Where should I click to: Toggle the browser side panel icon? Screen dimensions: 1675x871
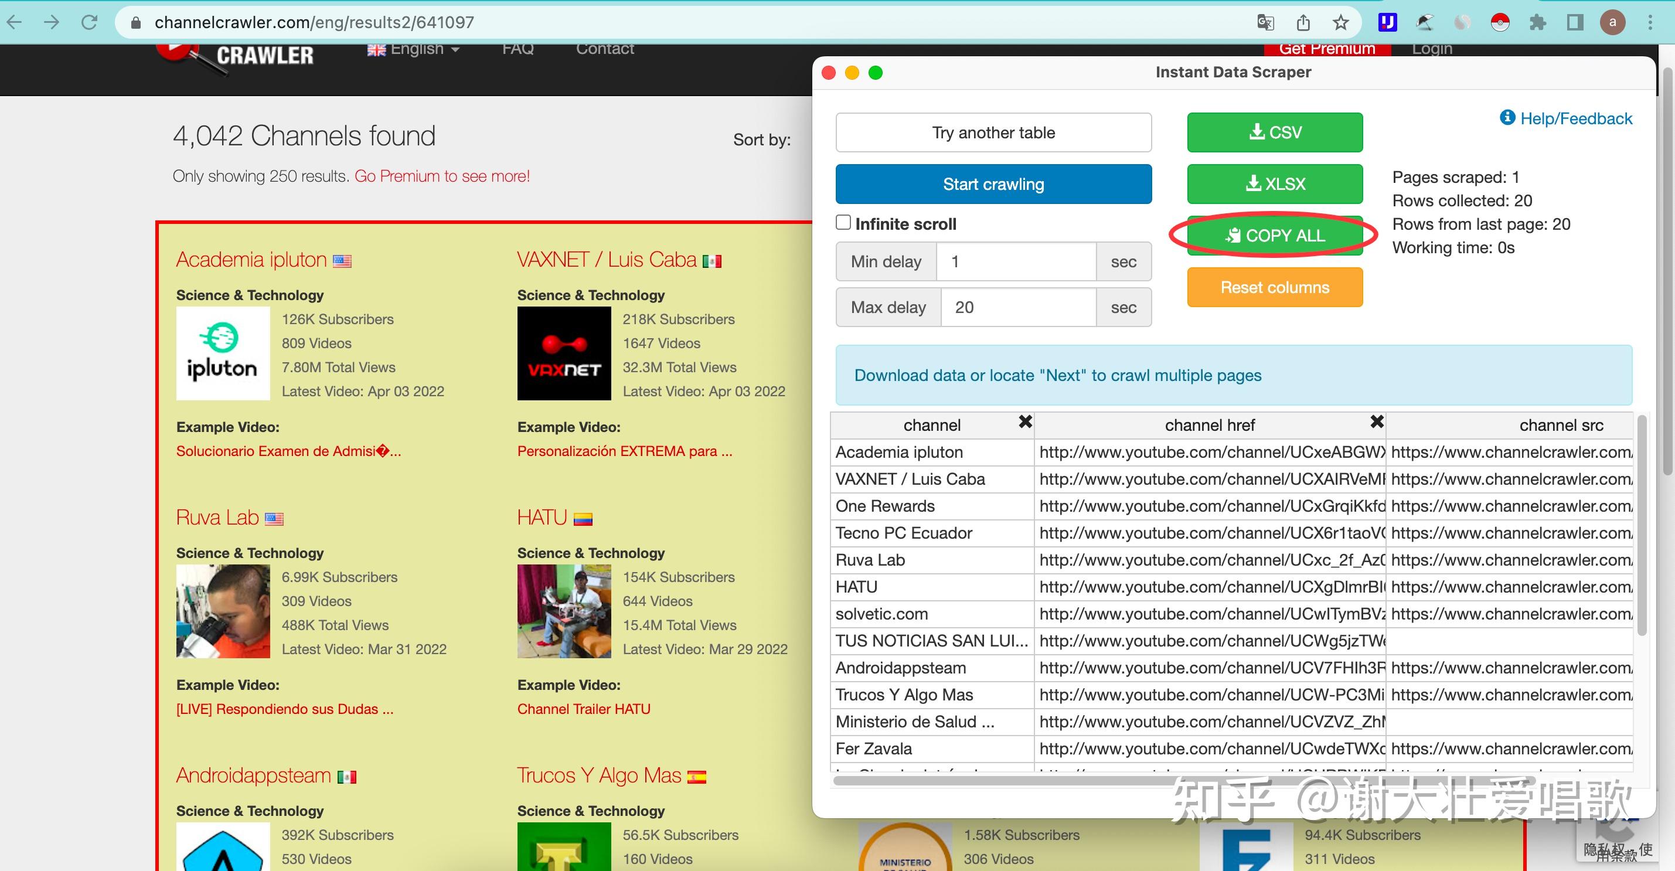tap(1575, 22)
